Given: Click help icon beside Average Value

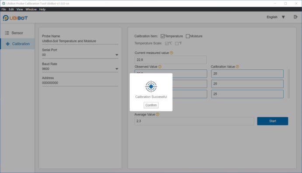Looking at the screenshot, I should coord(157,115).
